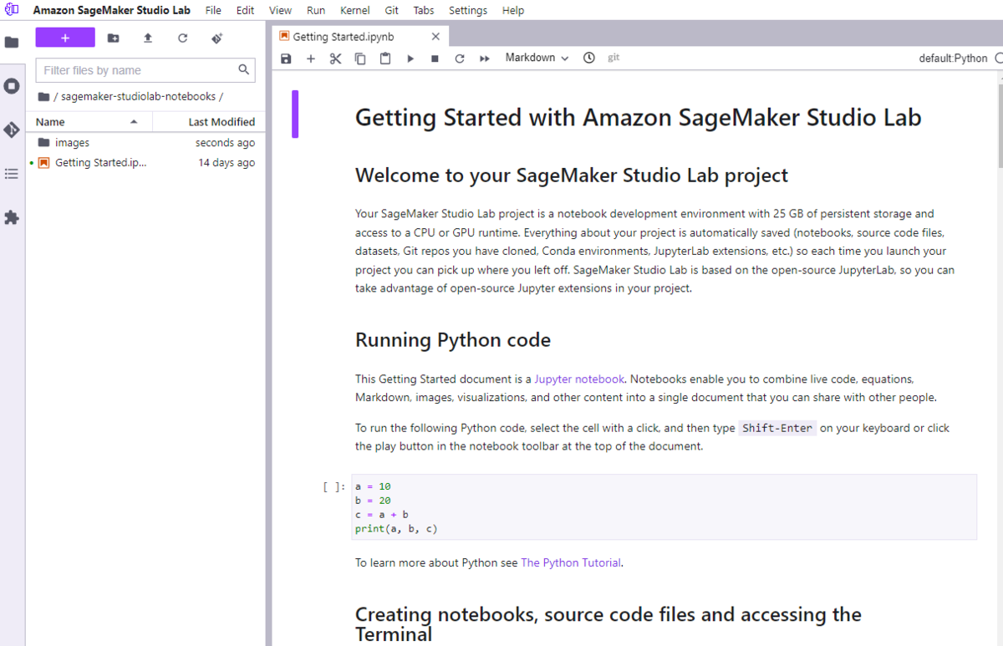The image size is (1003, 646).
Task: Click the clock checkpoint icon in toolbar
Action: pyautogui.click(x=589, y=58)
